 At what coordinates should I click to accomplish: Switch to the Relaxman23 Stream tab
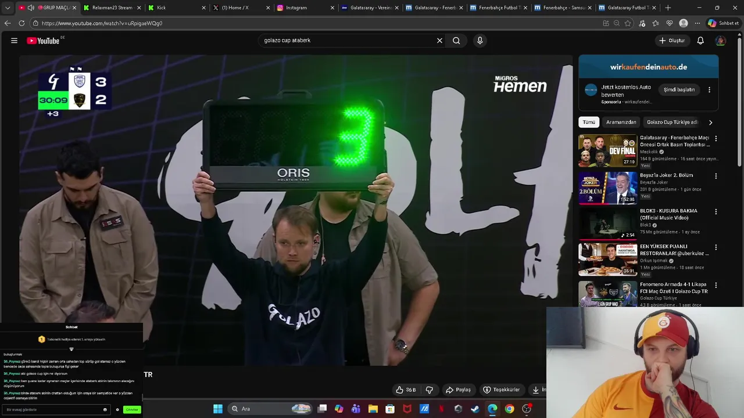(x=112, y=8)
